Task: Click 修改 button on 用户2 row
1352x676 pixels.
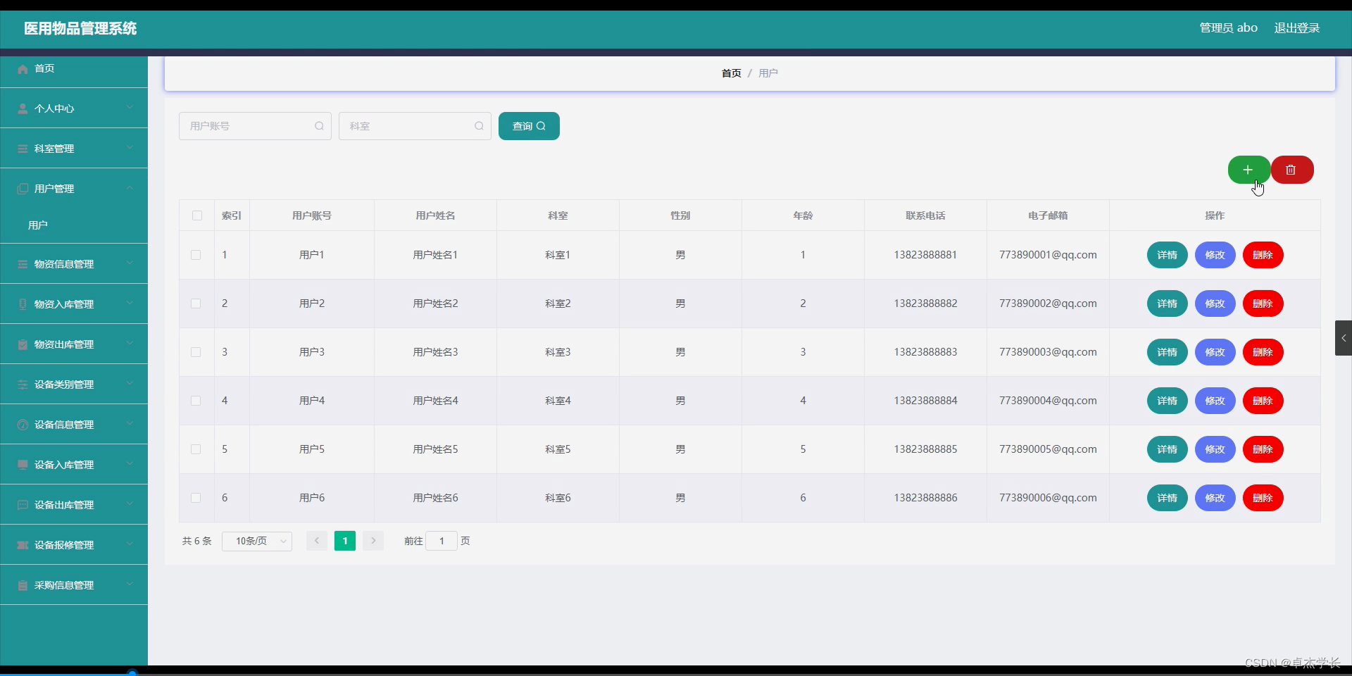Action: 1215,303
